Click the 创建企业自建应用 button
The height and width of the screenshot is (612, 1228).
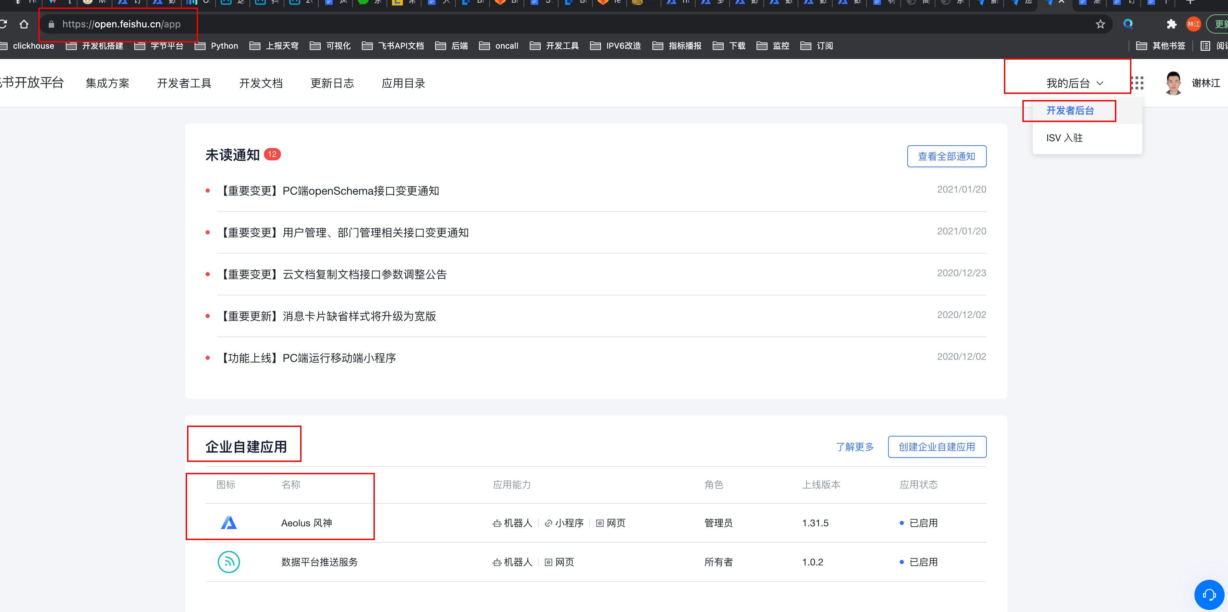(937, 446)
